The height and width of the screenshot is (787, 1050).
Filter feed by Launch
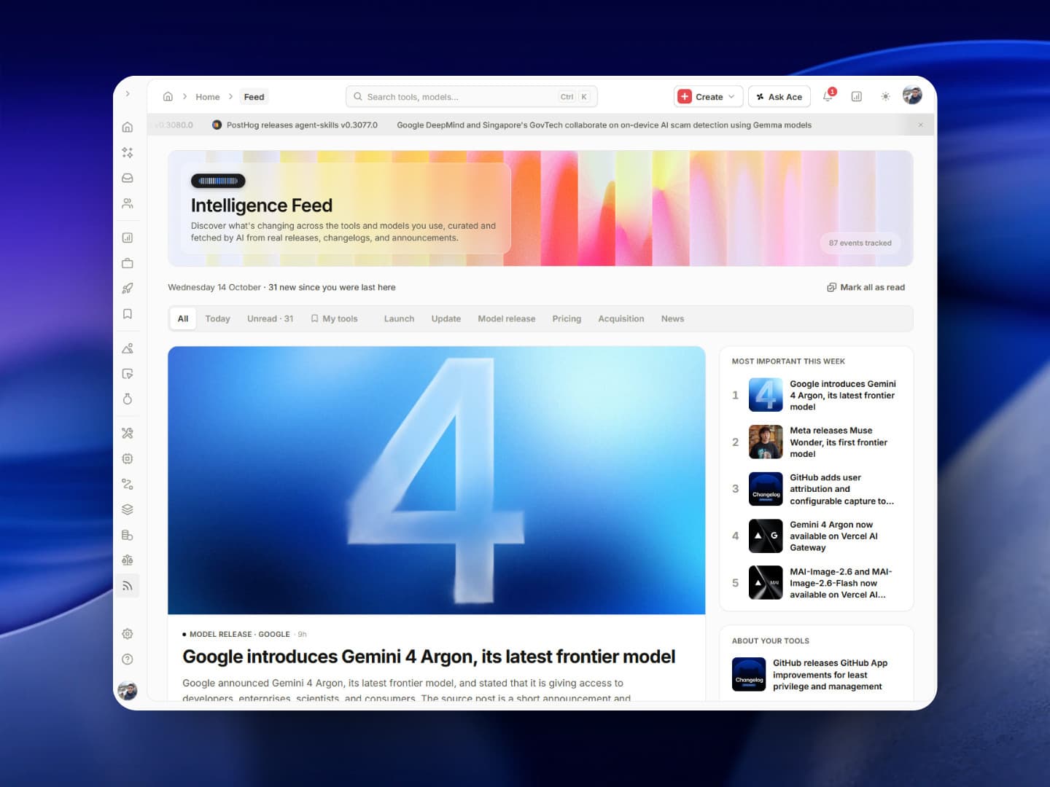click(399, 318)
